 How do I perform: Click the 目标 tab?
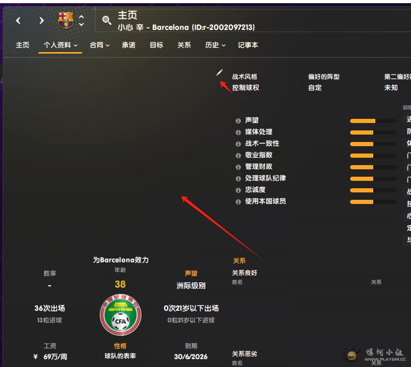tap(156, 45)
